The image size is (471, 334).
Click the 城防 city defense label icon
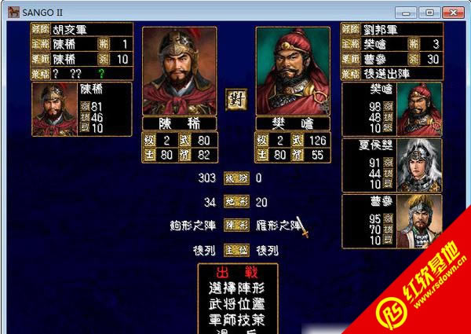236,178
